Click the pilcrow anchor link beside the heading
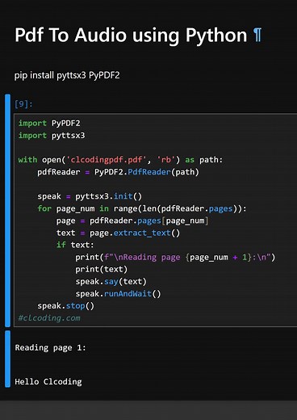This screenshot has height=420, width=297. [x=257, y=35]
